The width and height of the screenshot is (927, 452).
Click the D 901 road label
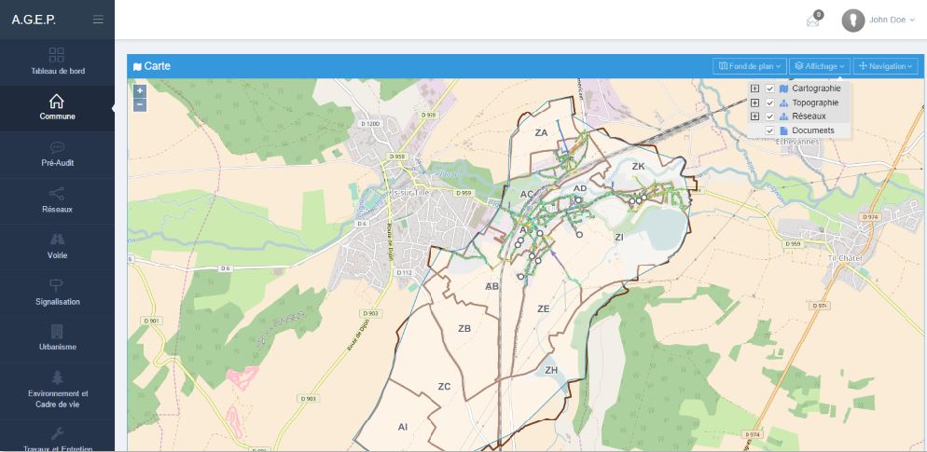[151, 321]
